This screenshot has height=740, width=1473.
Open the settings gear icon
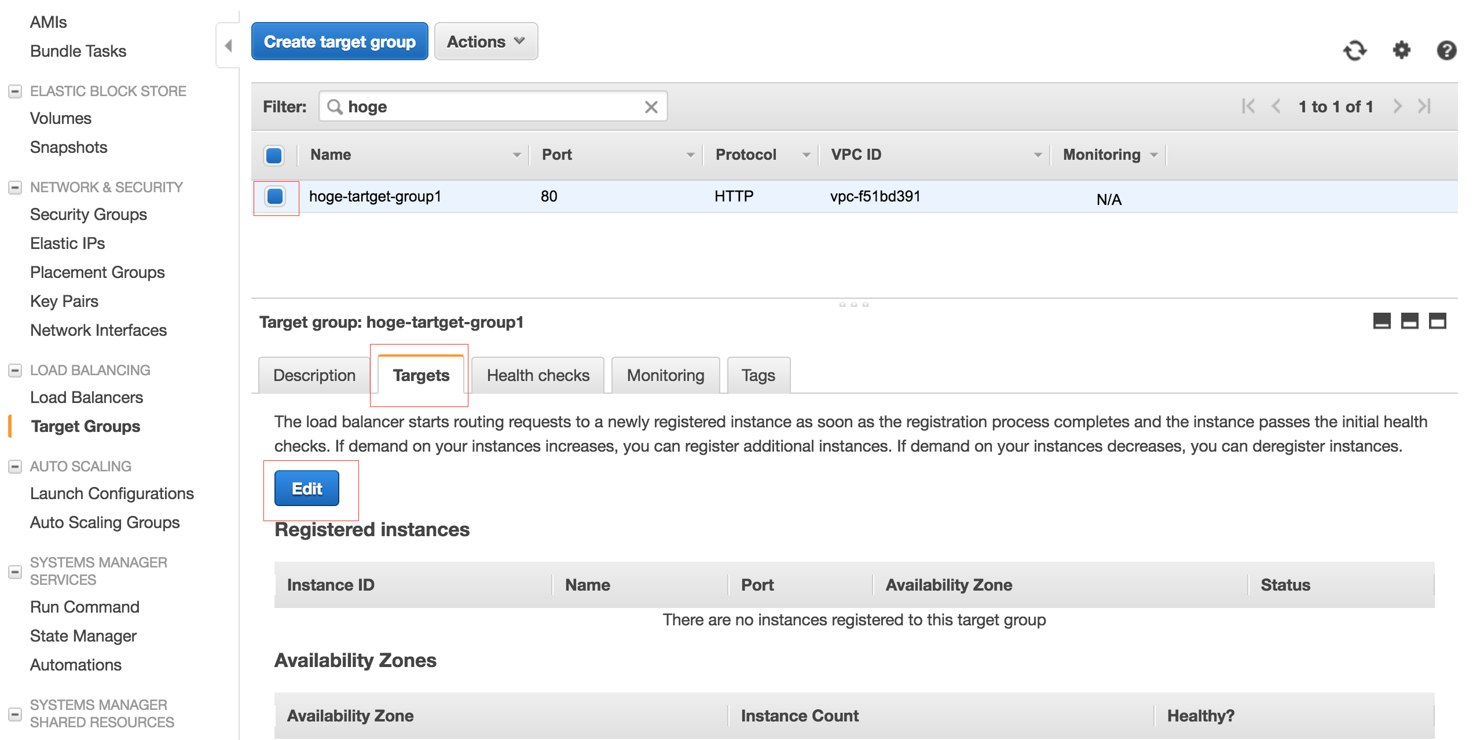coord(1401,50)
